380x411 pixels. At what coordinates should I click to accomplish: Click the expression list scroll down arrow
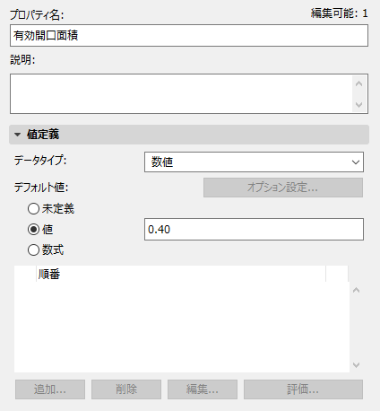click(356, 364)
